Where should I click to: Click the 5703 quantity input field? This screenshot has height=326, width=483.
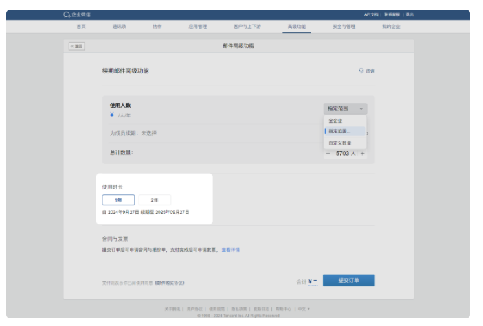pyautogui.click(x=344, y=154)
